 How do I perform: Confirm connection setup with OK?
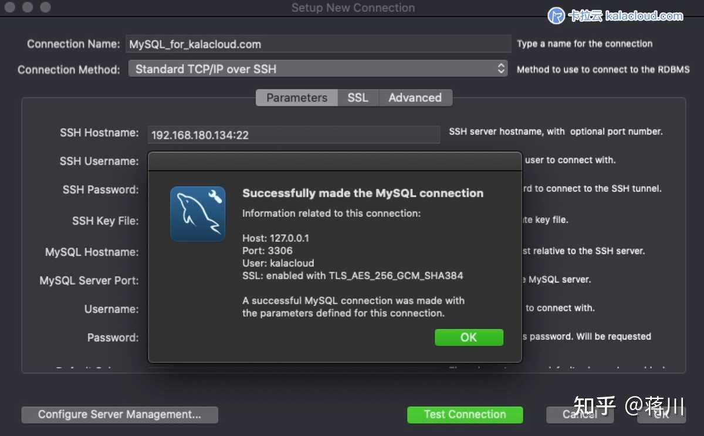click(662, 414)
